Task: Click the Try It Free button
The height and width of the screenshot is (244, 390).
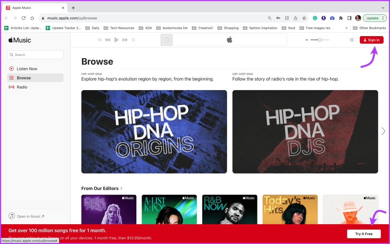Action: pyautogui.click(x=364, y=234)
